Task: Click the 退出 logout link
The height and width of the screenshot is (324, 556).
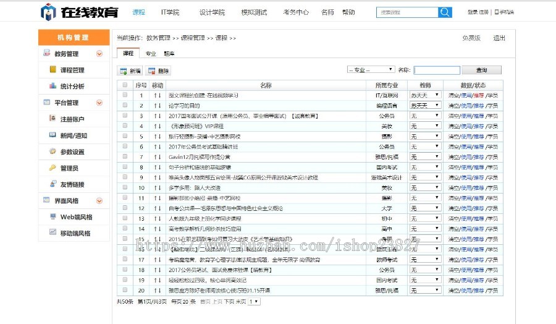Action: tap(499, 38)
